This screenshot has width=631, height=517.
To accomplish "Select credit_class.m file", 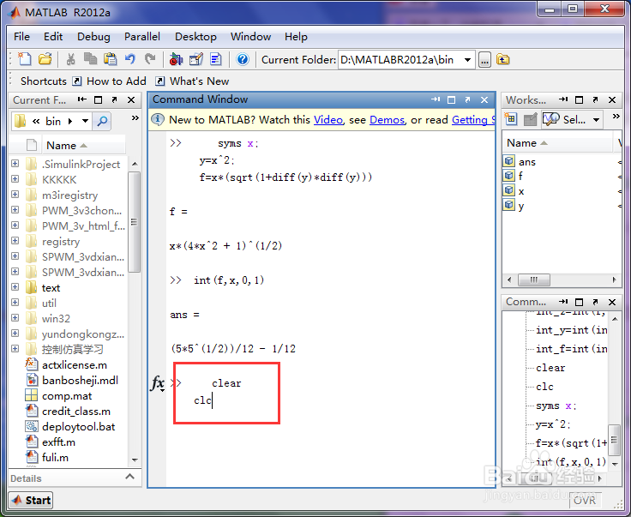I will click(76, 412).
